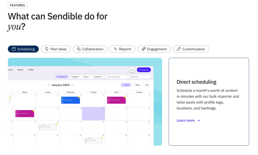
Task: Open the Scheduled filter dropdown
Action: click(62, 77)
